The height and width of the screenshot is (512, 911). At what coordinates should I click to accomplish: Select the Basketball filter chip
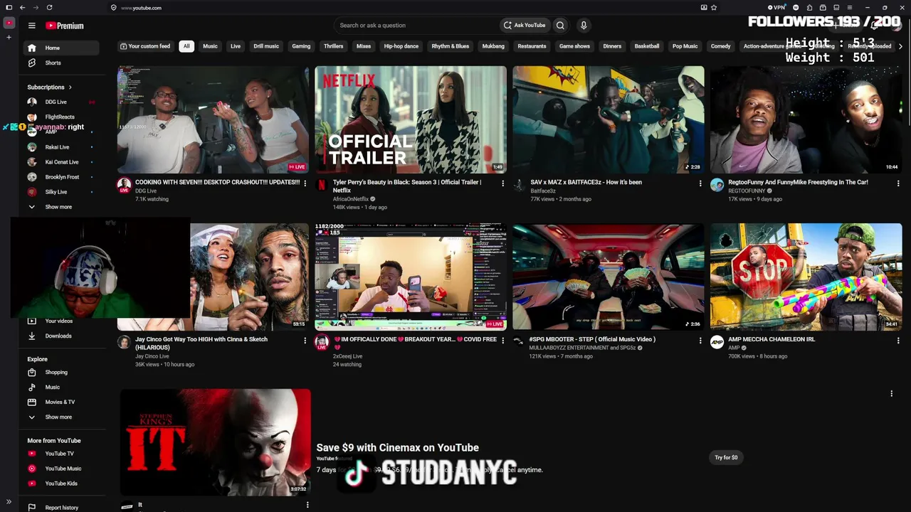click(647, 46)
